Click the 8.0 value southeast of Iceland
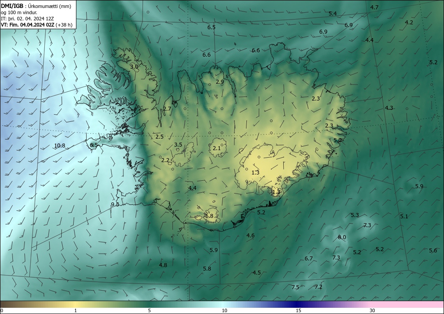 coord(342,237)
